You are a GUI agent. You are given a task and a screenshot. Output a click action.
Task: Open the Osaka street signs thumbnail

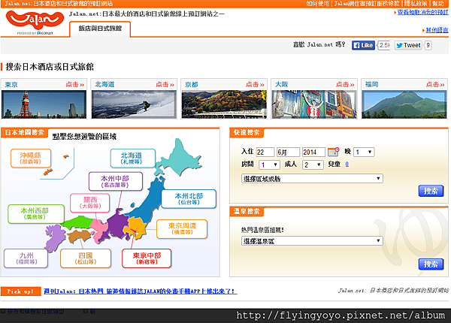coord(314,104)
